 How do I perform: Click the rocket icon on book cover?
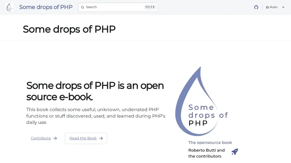pyautogui.click(x=235, y=152)
